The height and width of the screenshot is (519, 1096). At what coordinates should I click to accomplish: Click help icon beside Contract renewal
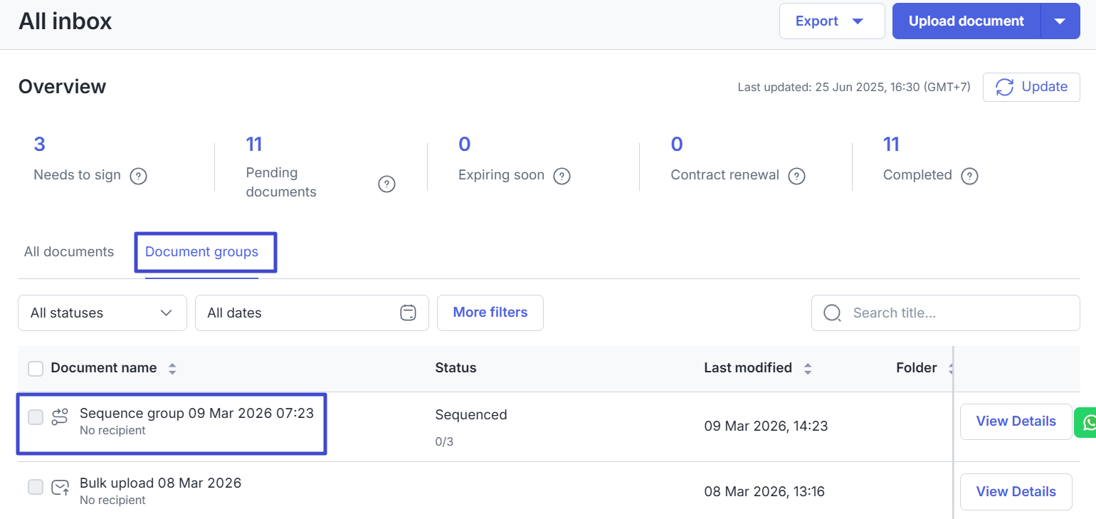[796, 176]
